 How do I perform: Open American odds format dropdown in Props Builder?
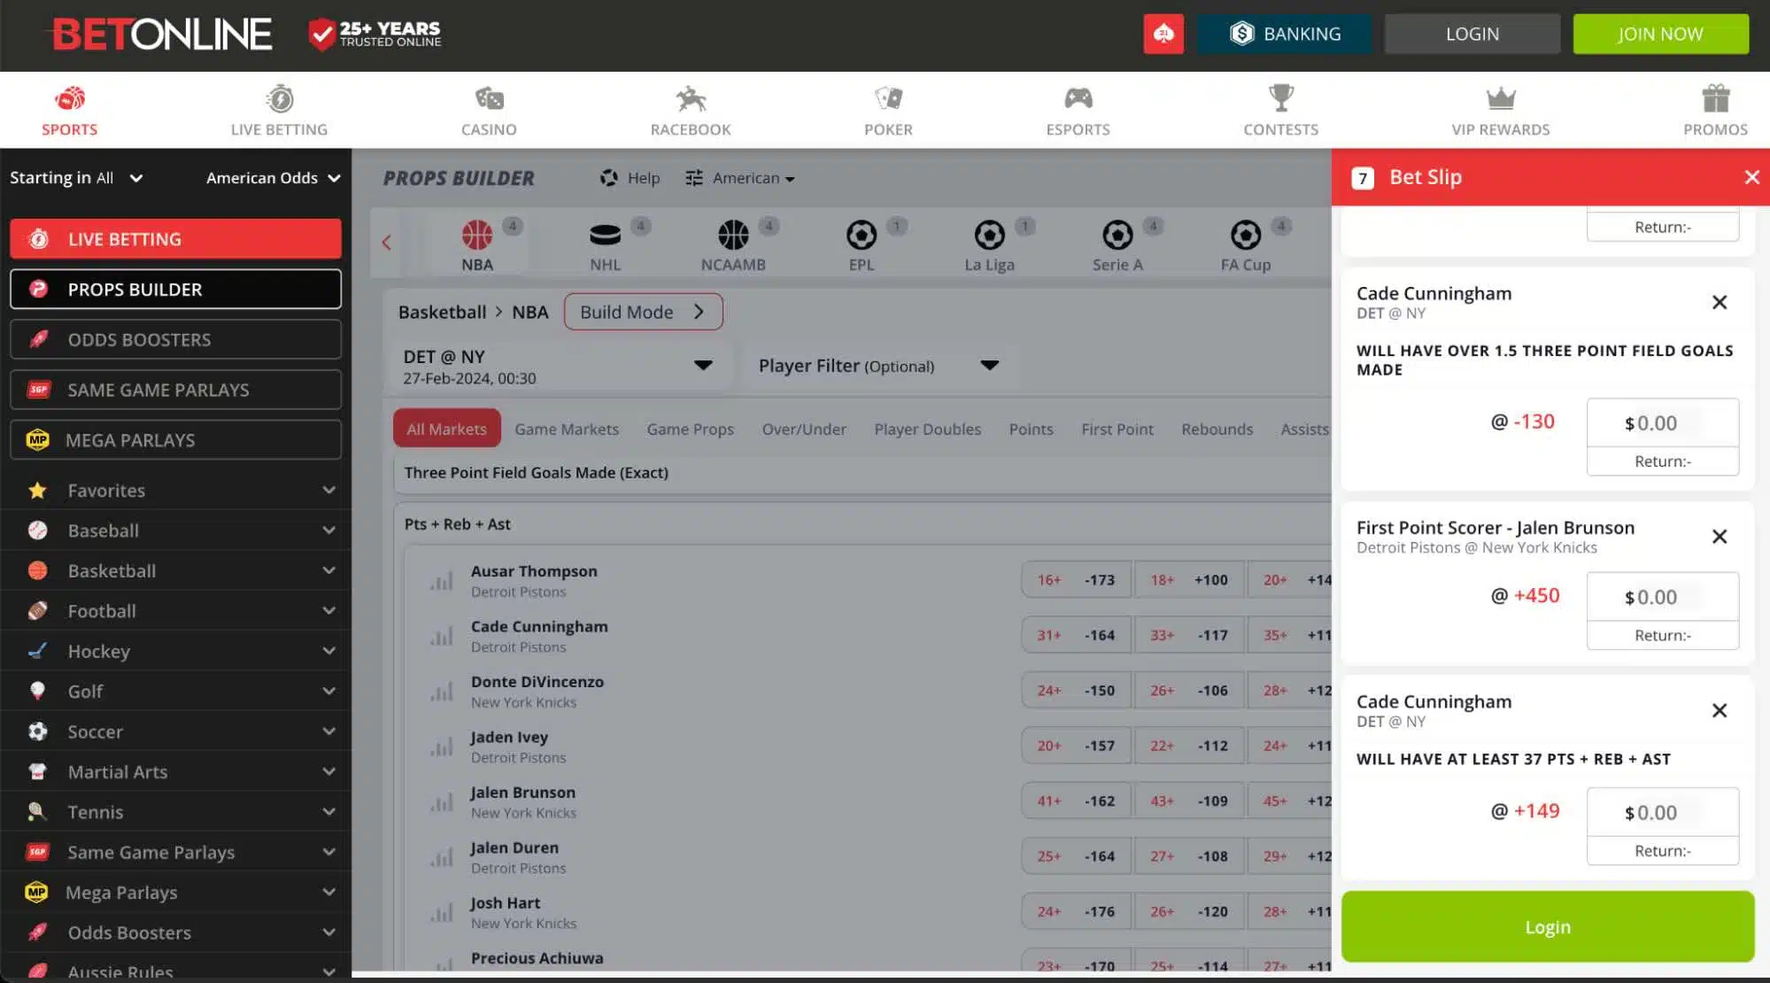[x=740, y=178]
